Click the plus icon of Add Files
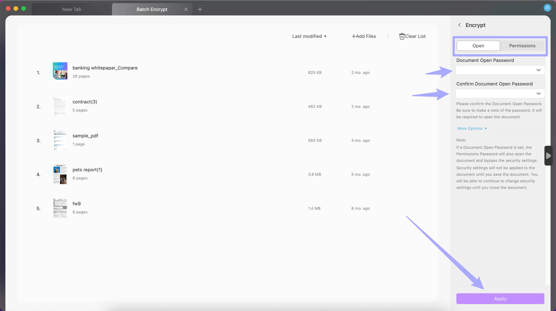 (354, 36)
